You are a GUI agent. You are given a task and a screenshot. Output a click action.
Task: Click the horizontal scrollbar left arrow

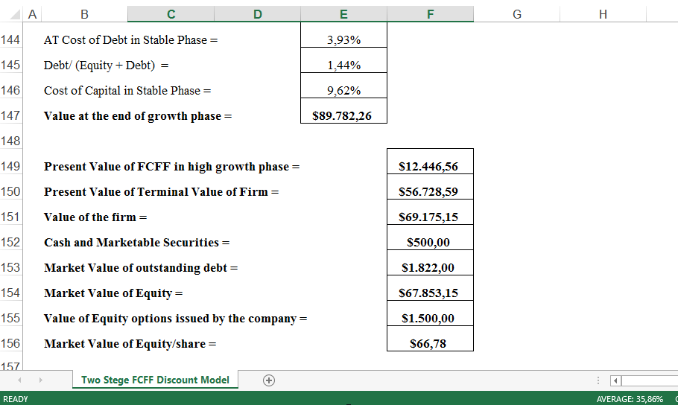click(615, 380)
